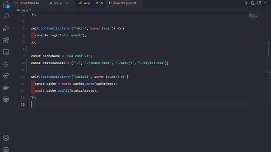Click the "pwa-conf-v1" string
271x152 pixels.
click(x=78, y=56)
